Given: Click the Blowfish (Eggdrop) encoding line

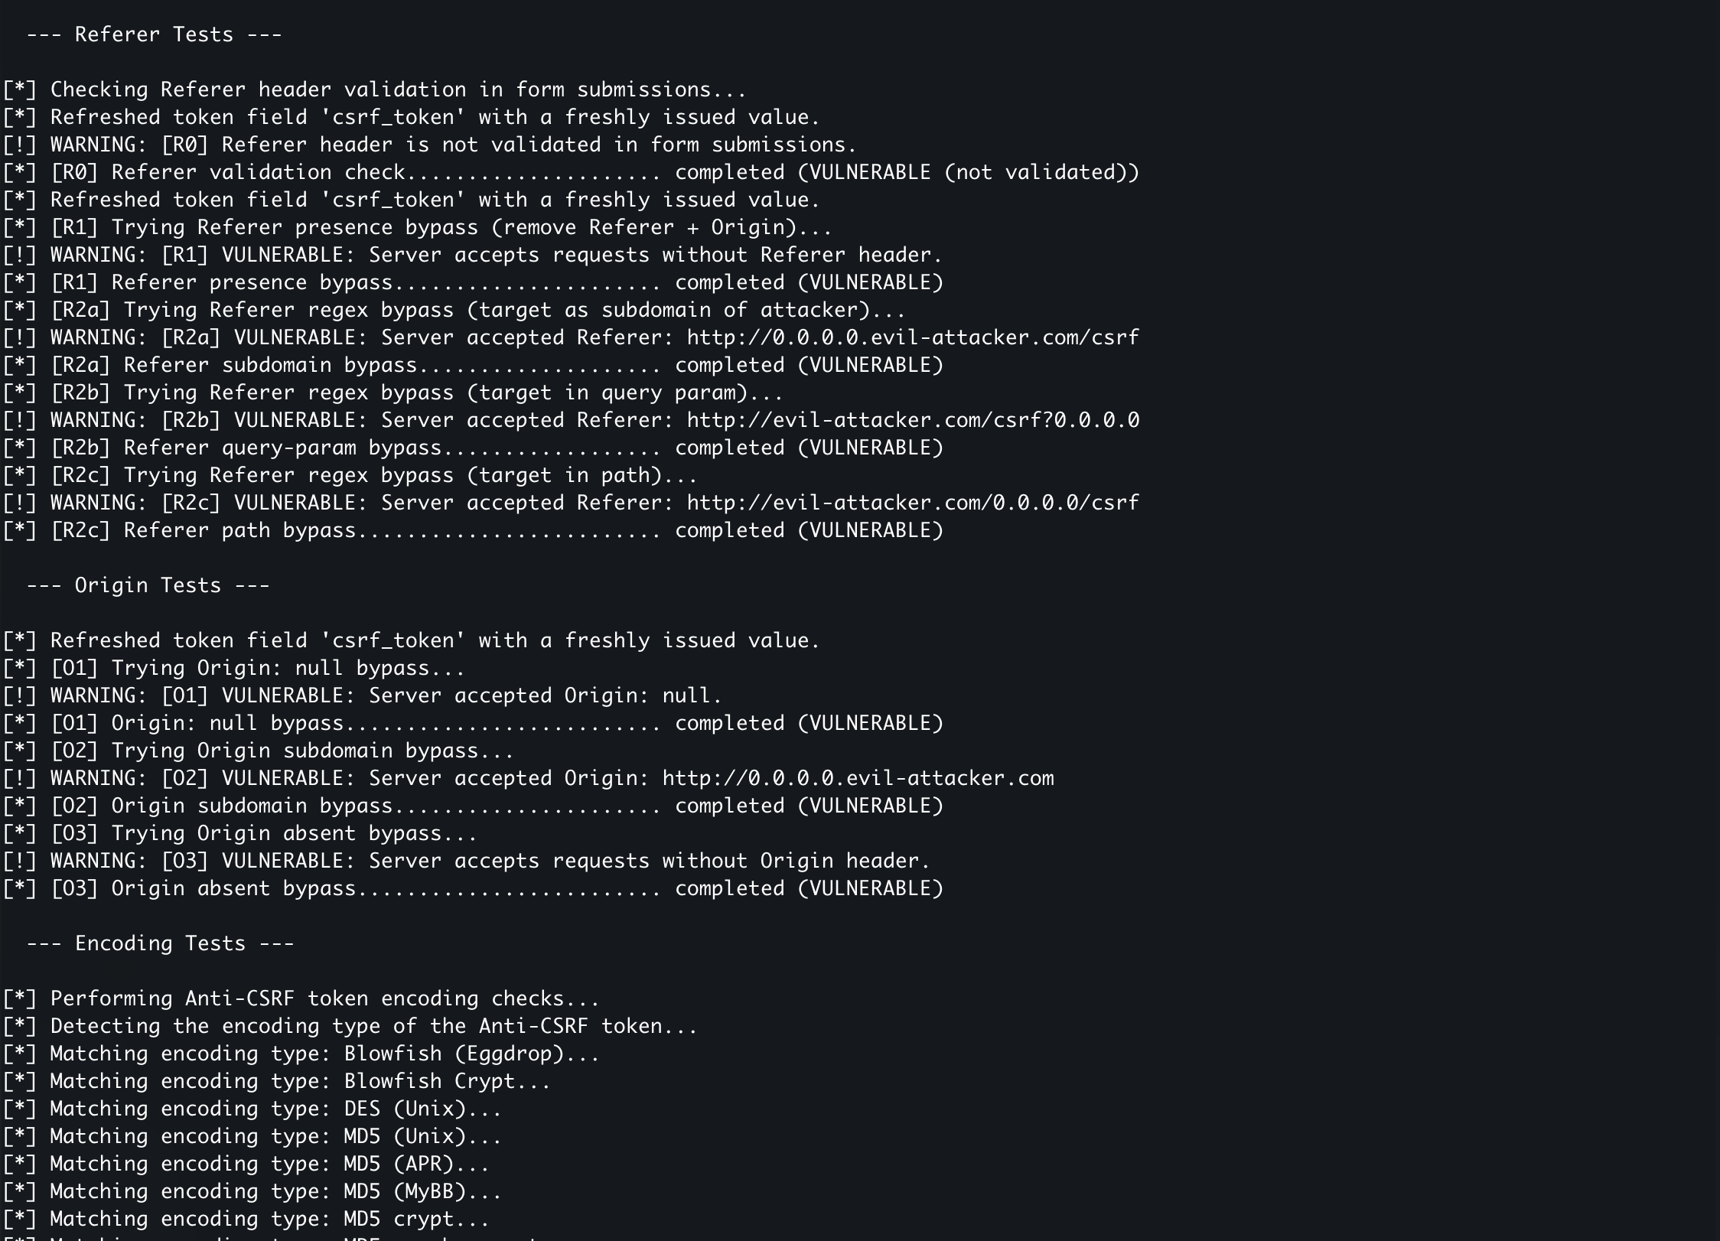Looking at the screenshot, I should [x=301, y=1054].
